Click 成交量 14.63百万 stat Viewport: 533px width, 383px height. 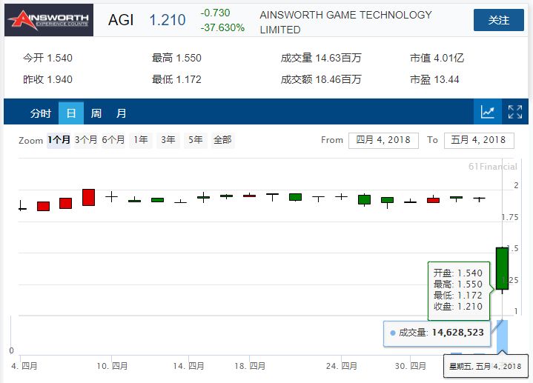(321, 58)
